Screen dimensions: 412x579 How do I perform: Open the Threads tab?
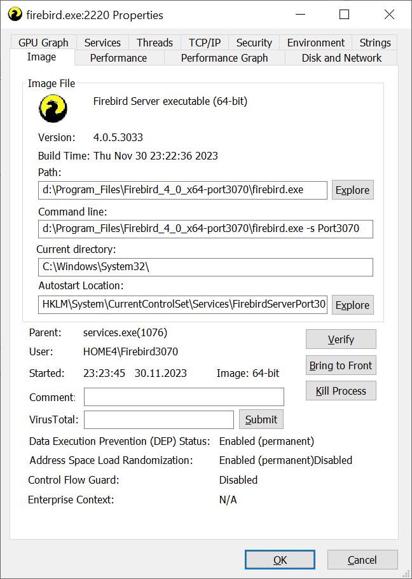click(154, 43)
